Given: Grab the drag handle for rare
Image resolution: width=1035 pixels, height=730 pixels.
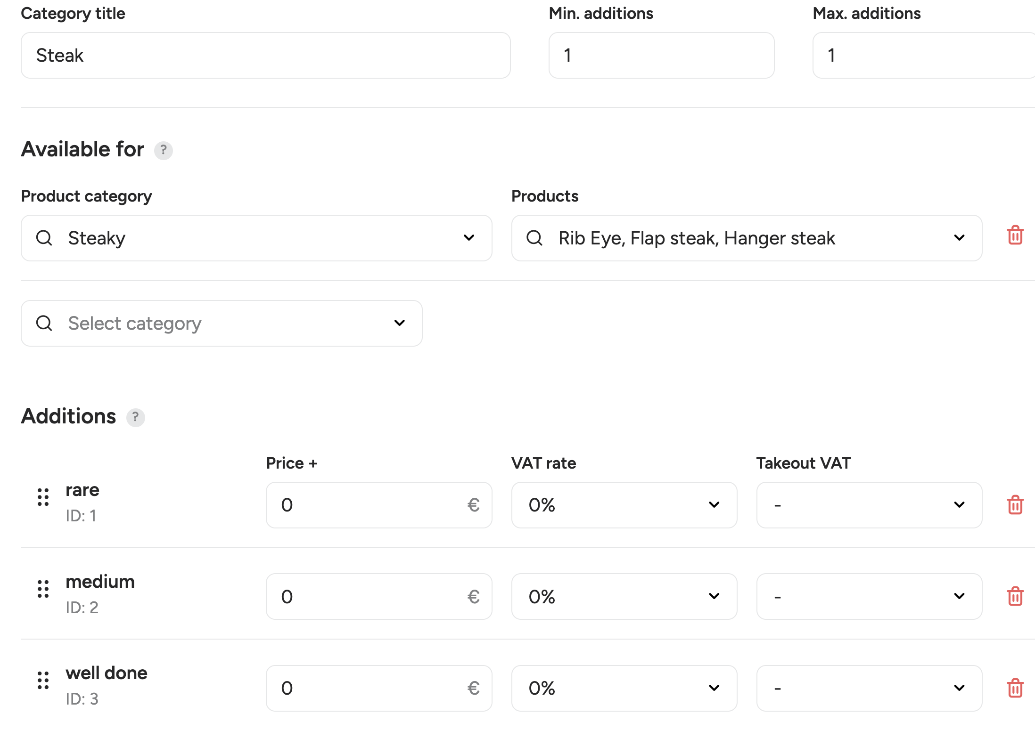Looking at the screenshot, I should (x=43, y=497).
